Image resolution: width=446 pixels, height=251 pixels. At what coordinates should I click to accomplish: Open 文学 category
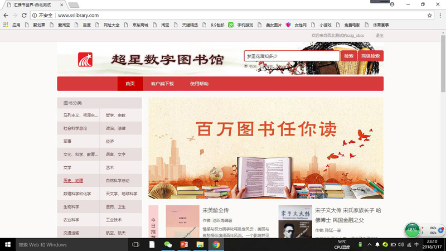pyautogui.click(x=67, y=168)
